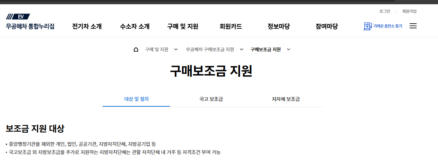
Task: Expand chevron next to breadcrumb 구매보조금 지원
Action: [289, 50]
